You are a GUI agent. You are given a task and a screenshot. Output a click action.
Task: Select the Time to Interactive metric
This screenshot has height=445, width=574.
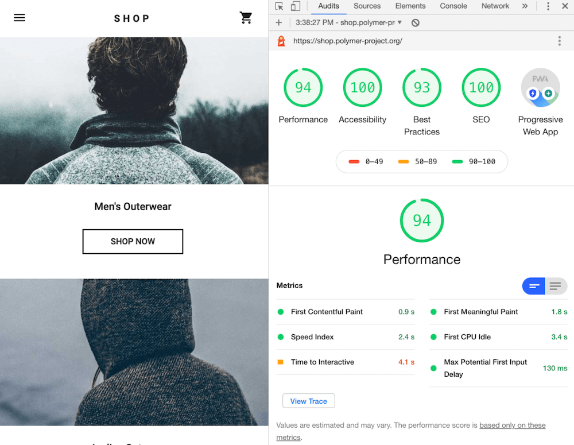pyautogui.click(x=346, y=362)
